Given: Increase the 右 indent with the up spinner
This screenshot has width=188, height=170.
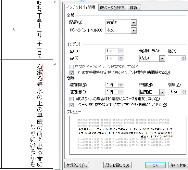Looking at the screenshot, I should pos(121,57).
